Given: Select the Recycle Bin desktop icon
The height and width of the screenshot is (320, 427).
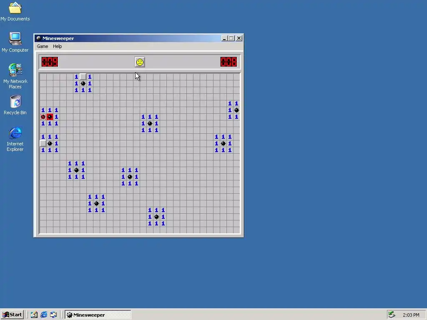Looking at the screenshot, I should (15, 105).
